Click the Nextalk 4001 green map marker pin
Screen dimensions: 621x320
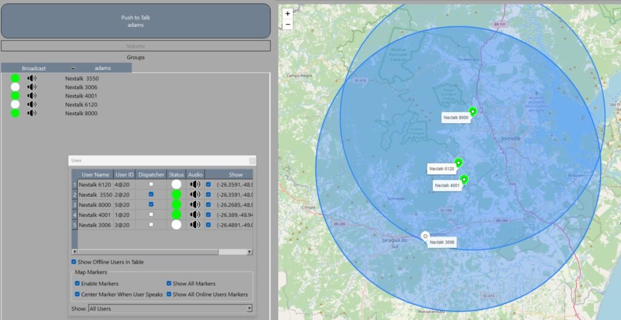pos(464,180)
